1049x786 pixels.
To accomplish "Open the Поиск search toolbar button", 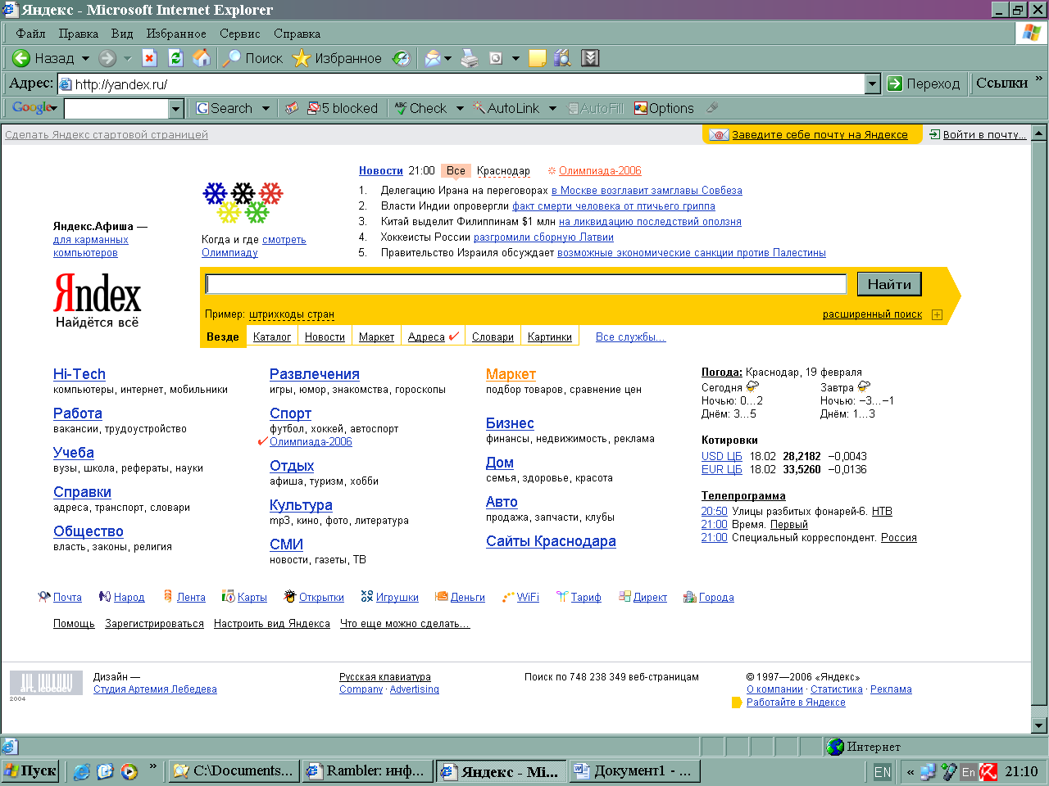I will pos(252,58).
